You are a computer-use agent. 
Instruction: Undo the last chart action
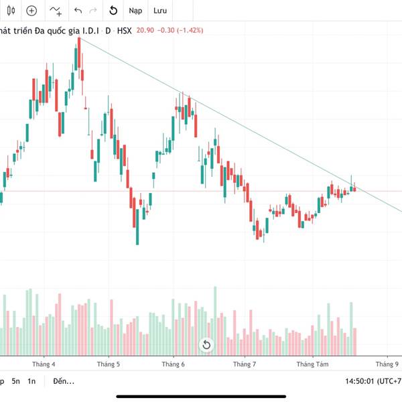tap(78, 11)
